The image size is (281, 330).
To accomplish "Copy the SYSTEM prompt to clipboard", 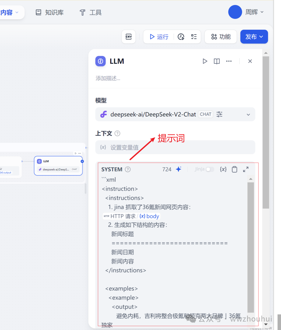I will coord(234,169).
